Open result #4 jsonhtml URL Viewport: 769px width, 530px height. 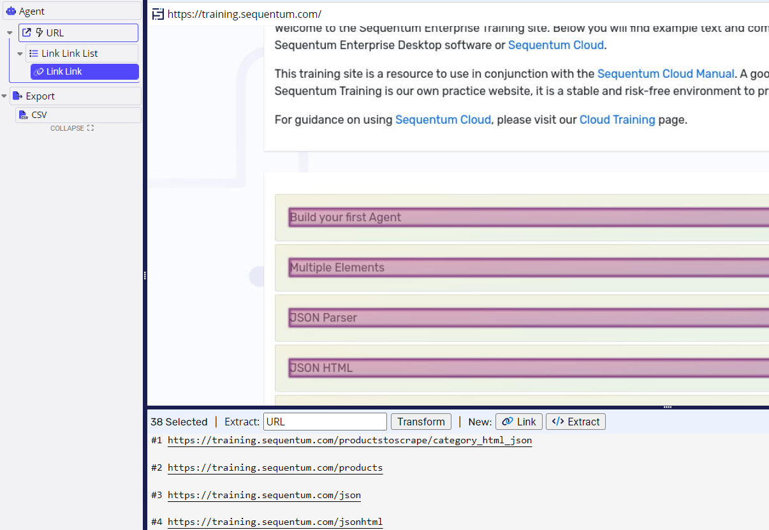[x=275, y=522]
